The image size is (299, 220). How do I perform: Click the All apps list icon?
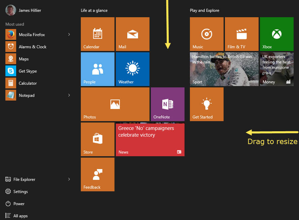pos(8,216)
